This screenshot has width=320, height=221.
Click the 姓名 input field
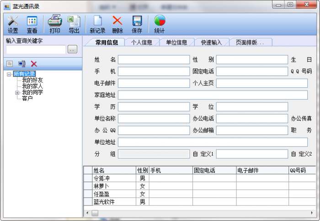tap(154, 59)
